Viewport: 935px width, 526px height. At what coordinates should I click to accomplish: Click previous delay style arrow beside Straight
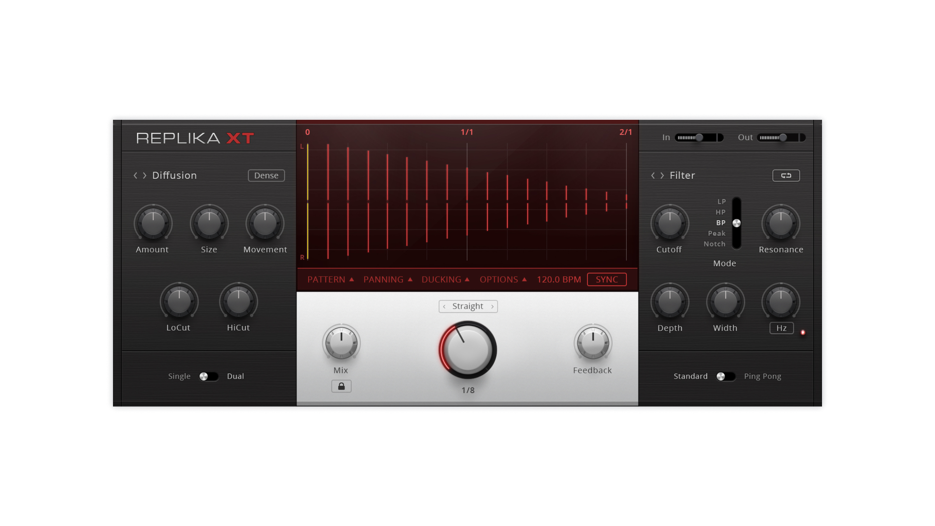[x=444, y=306]
